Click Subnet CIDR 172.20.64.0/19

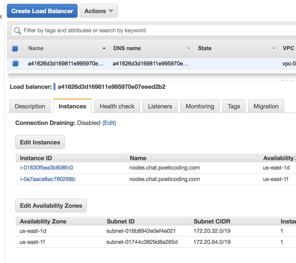click(x=212, y=242)
